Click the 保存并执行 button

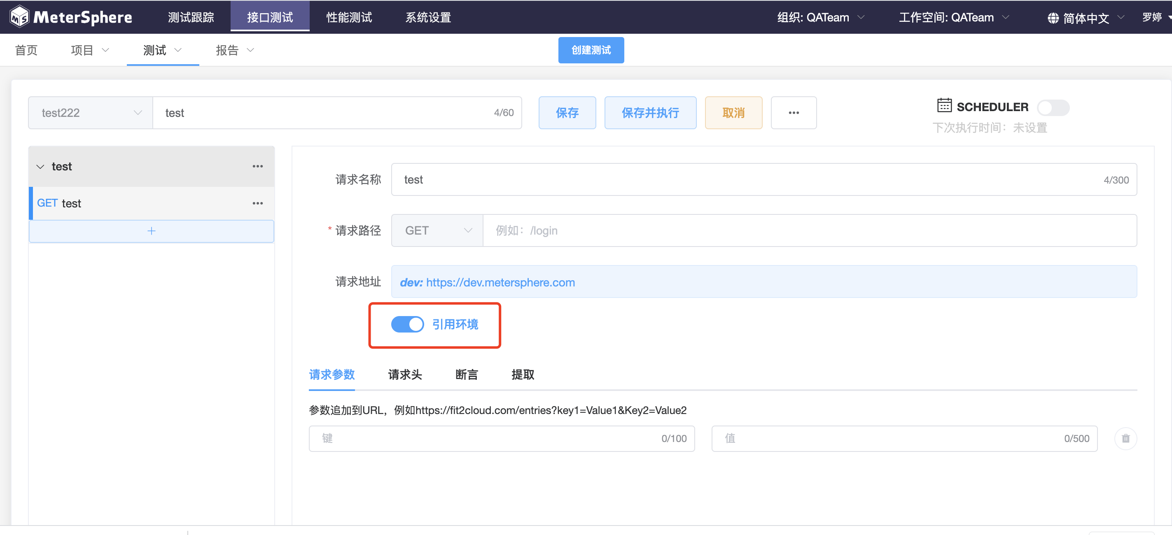[x=650, y=113]
